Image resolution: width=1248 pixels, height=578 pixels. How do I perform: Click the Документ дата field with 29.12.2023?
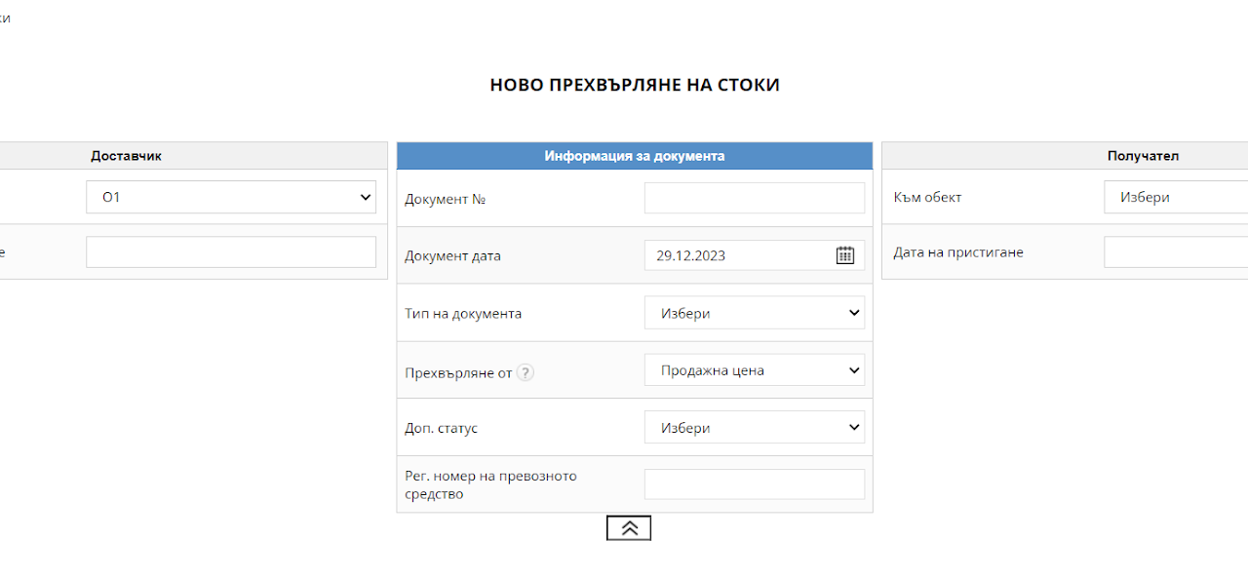[x=755, y=255]
